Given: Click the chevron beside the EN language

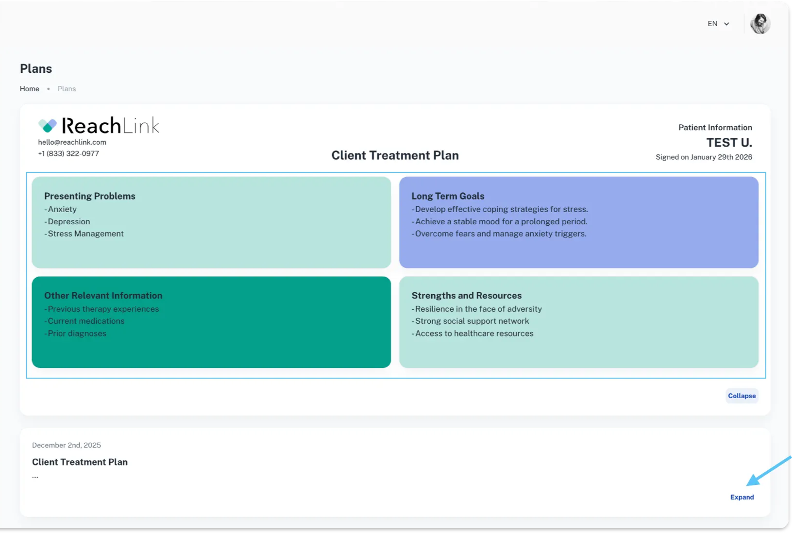Looking at the screenshot, I should pos(726,24).
